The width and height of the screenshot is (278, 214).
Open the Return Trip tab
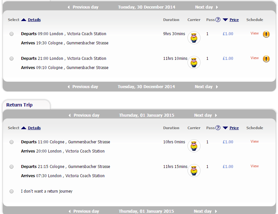click(x=19, y=105)
